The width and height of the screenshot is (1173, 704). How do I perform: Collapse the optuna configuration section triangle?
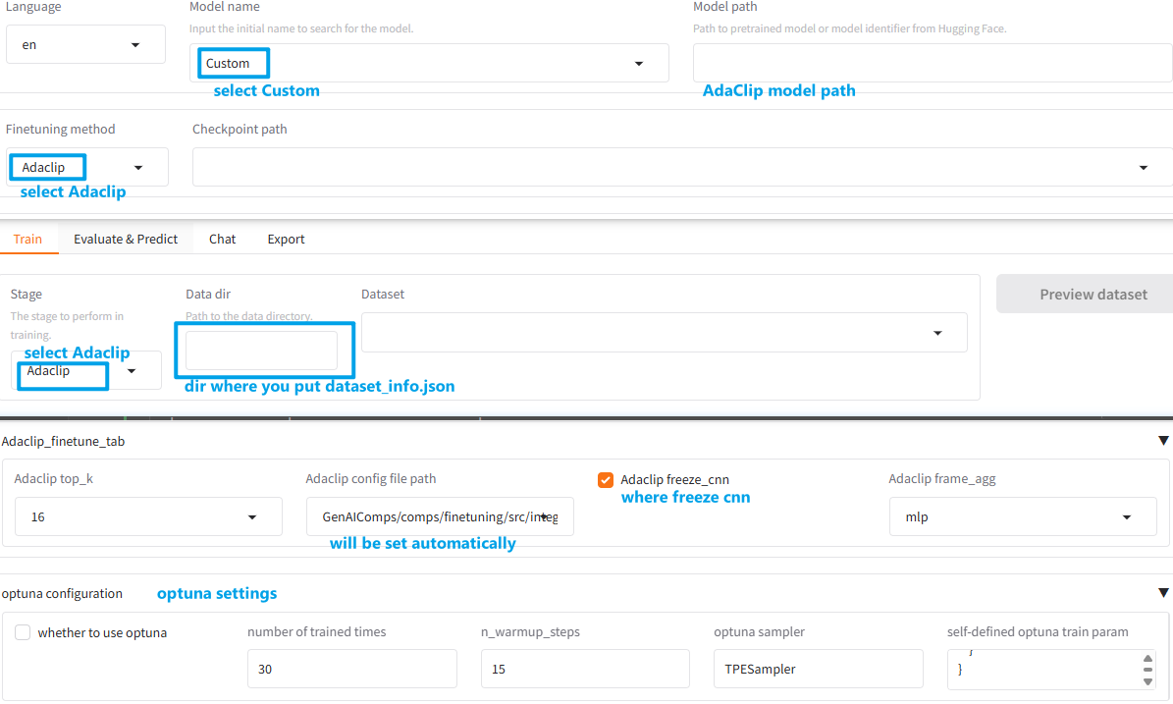tap(1163, 593)
